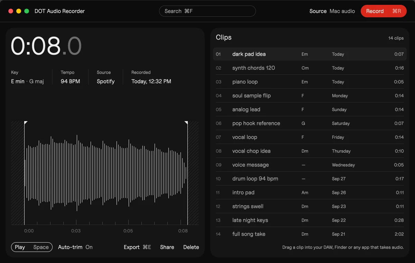This screenshot has height=263, width=415.
Task: Click the 0:08.0 duration display
Action: pos(46,46)
